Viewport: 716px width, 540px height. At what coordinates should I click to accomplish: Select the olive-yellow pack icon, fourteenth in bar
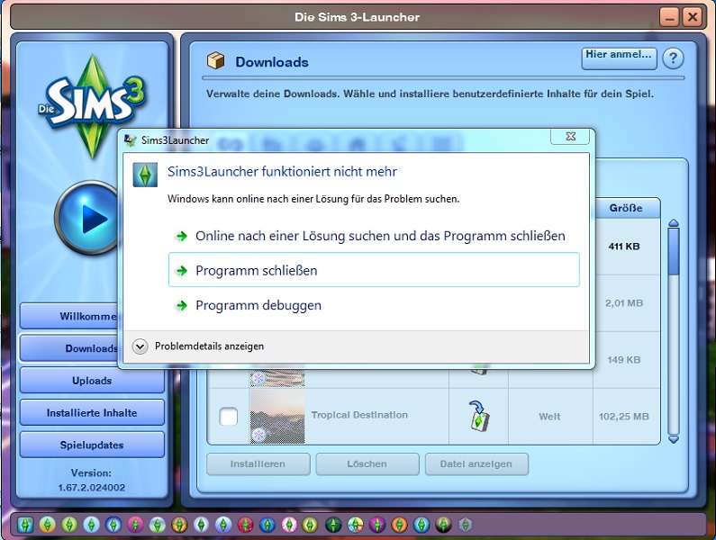point(310,525)
